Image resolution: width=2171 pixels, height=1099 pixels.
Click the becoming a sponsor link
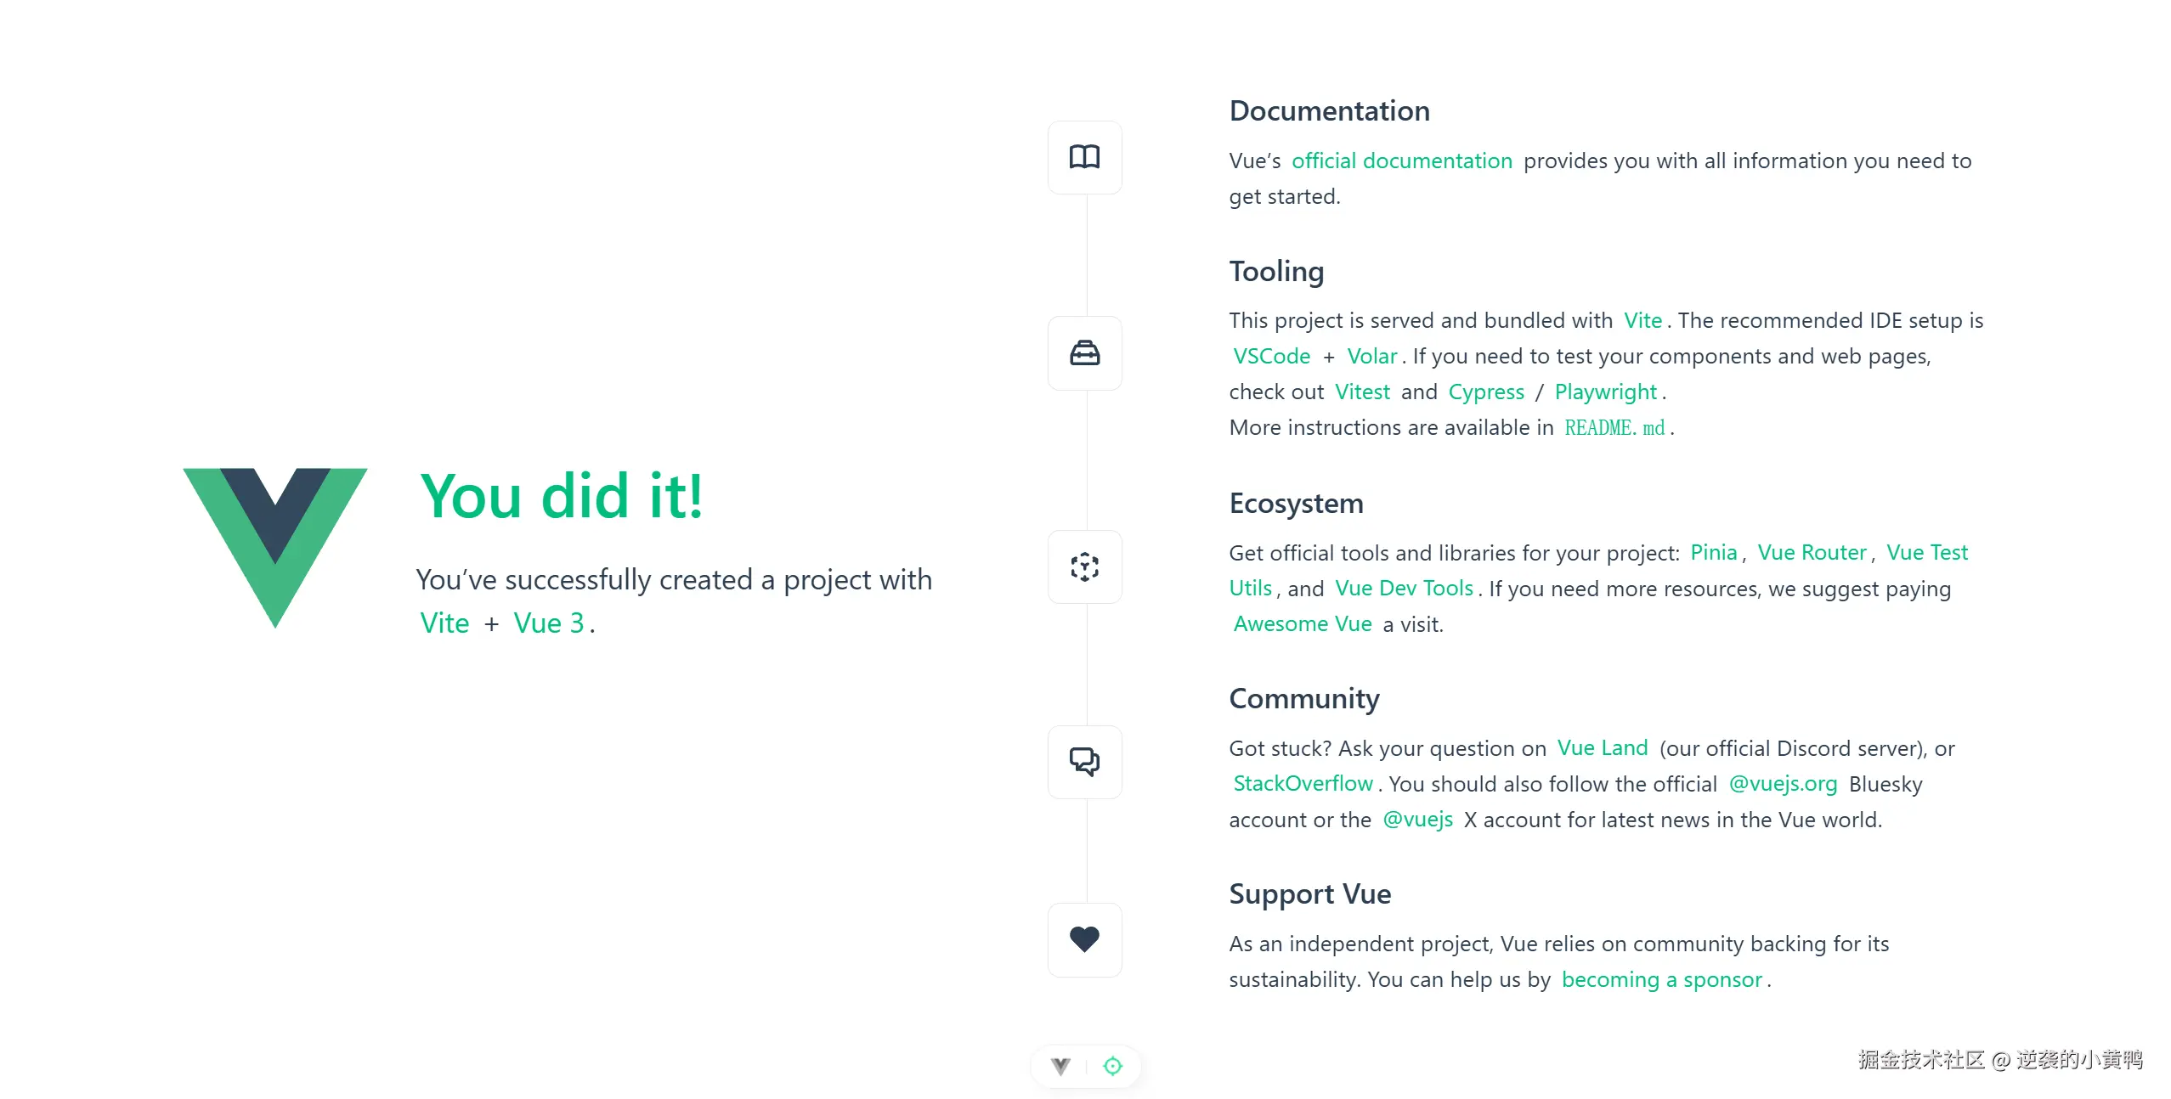(1661, 979)
